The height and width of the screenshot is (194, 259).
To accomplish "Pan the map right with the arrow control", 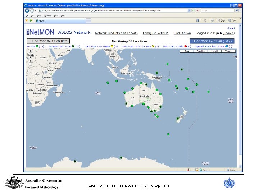I will 32,54.
